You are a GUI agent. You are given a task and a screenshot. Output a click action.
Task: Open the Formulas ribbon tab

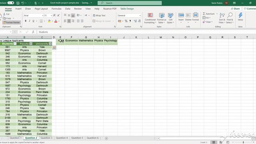pos(56,9)
